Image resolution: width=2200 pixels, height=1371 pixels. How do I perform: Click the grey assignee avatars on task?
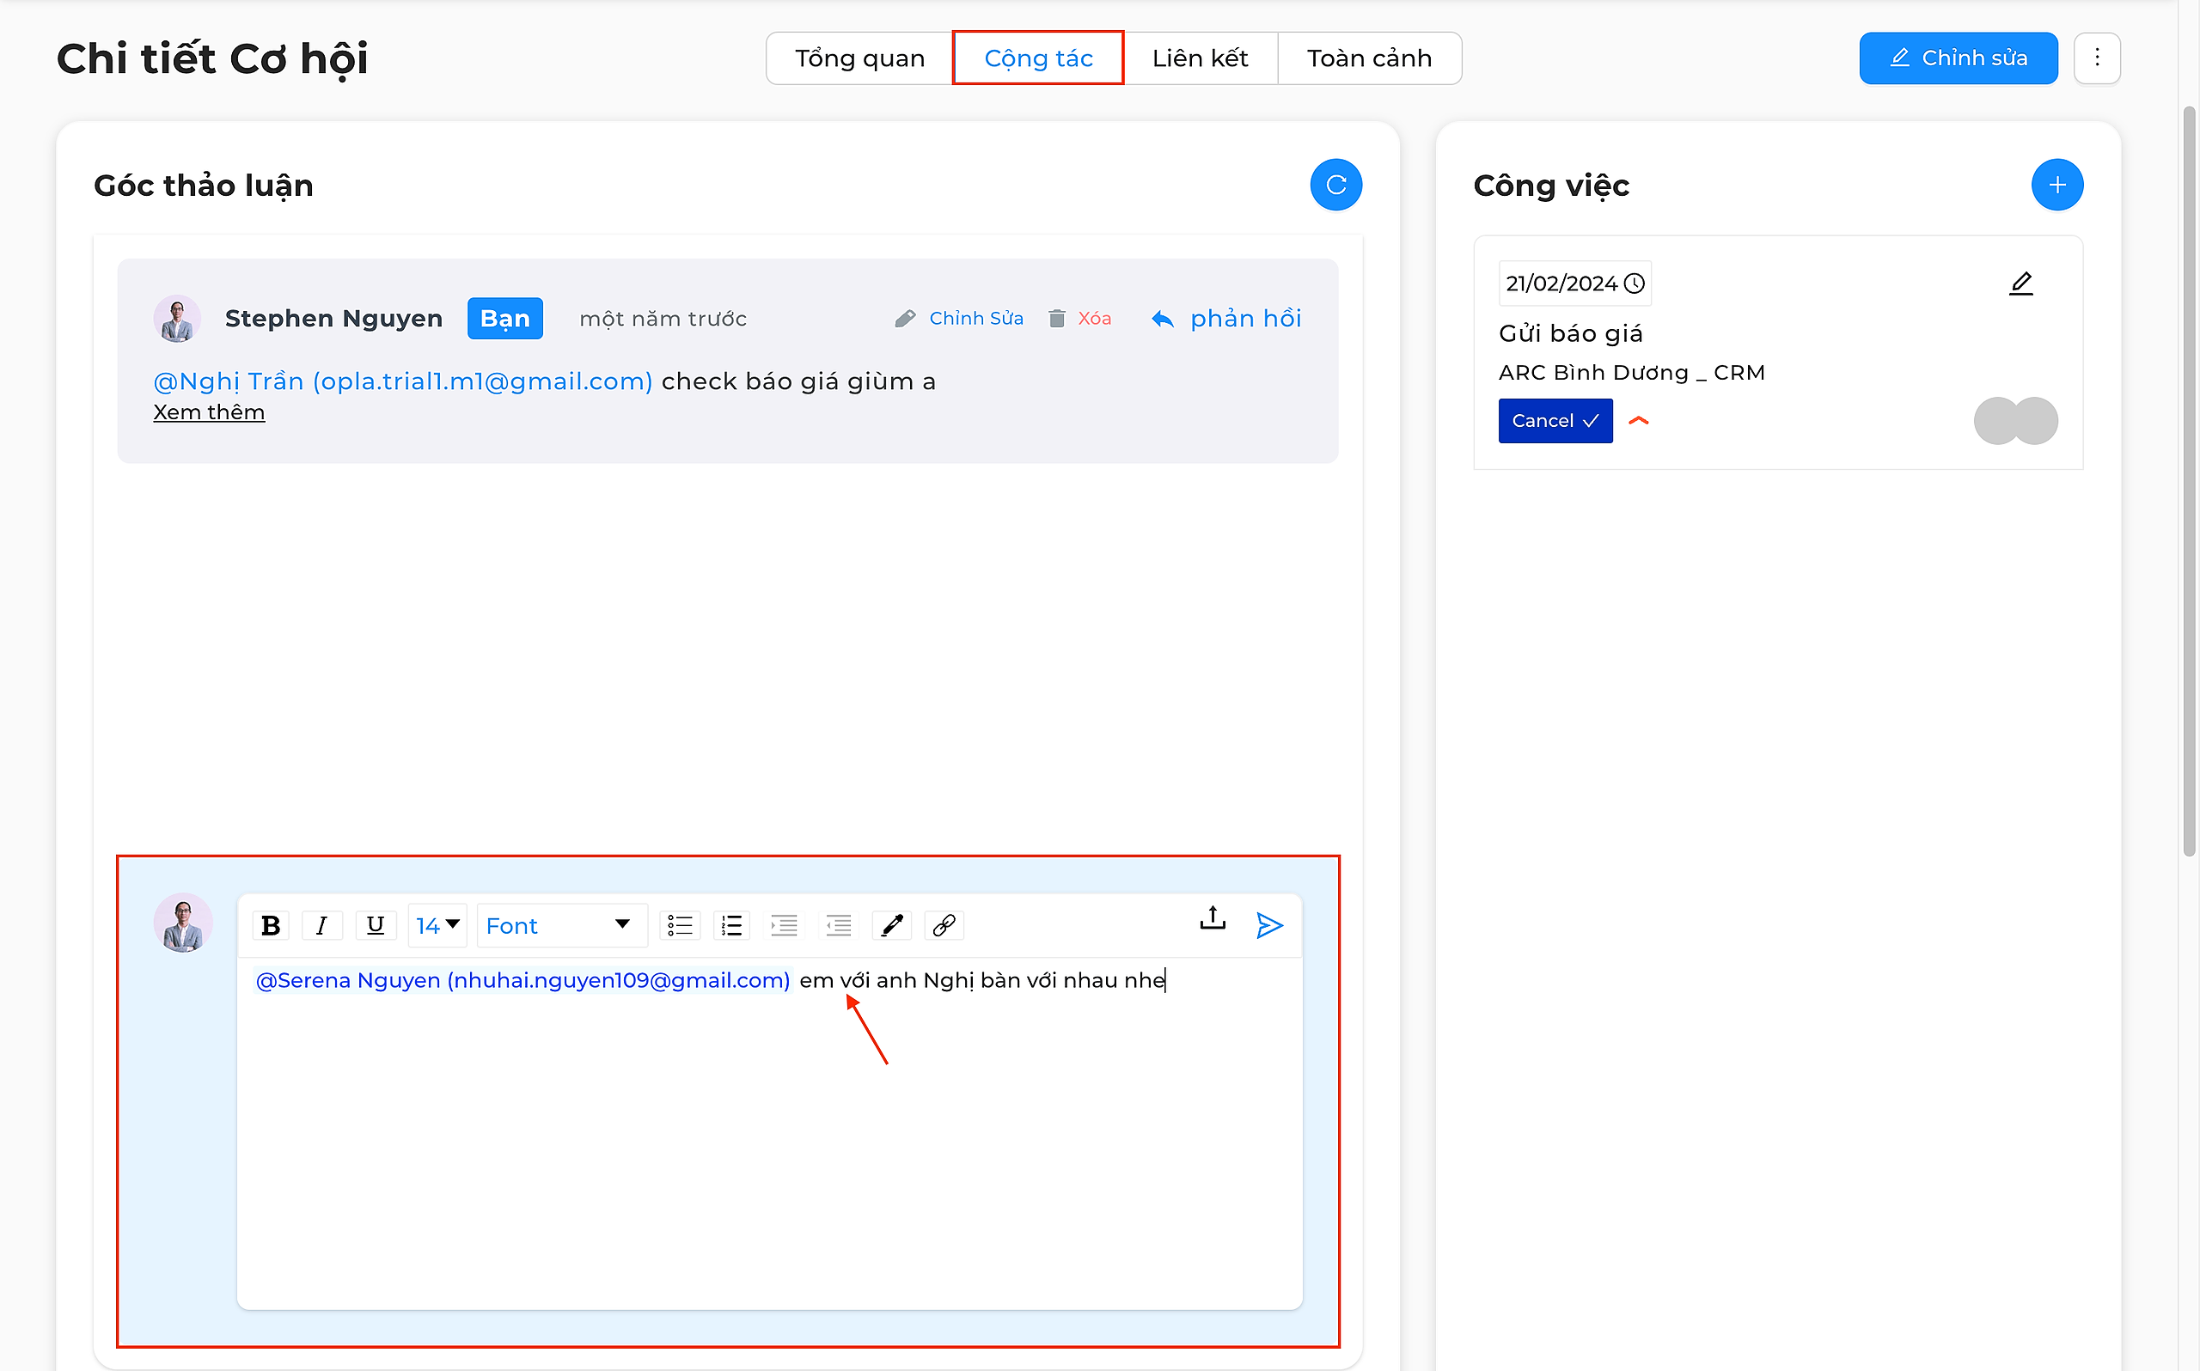[2015, 421]
